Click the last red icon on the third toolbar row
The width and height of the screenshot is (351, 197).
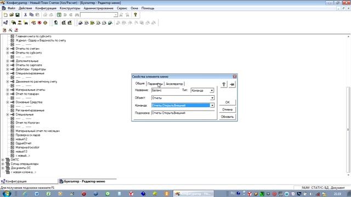click(16, 30)
